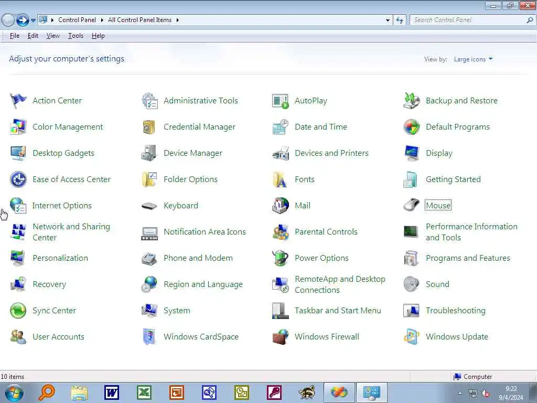Open the Display monitor icon
The height and width of the screenshot is (403, 537).
(412, 153)
